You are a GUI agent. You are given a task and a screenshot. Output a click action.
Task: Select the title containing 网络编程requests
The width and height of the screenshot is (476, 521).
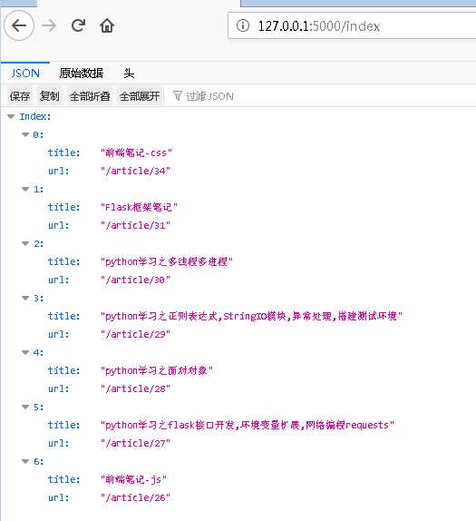point(248,425)
